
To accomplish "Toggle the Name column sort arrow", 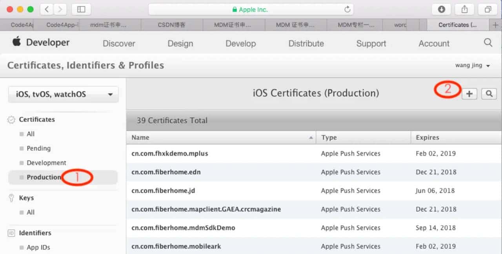I will [311, 137].
